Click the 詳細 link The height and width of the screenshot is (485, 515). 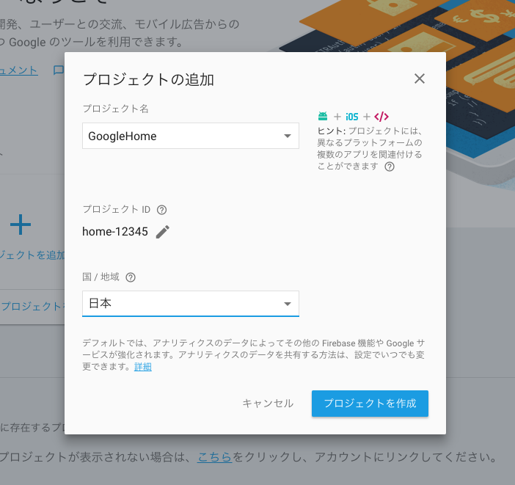click(143, 367)
